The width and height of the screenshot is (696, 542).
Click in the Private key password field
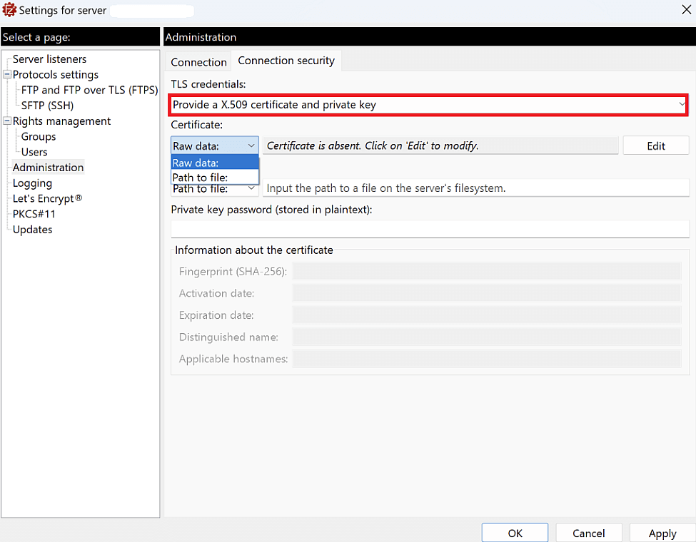click(x=428, y=229)
